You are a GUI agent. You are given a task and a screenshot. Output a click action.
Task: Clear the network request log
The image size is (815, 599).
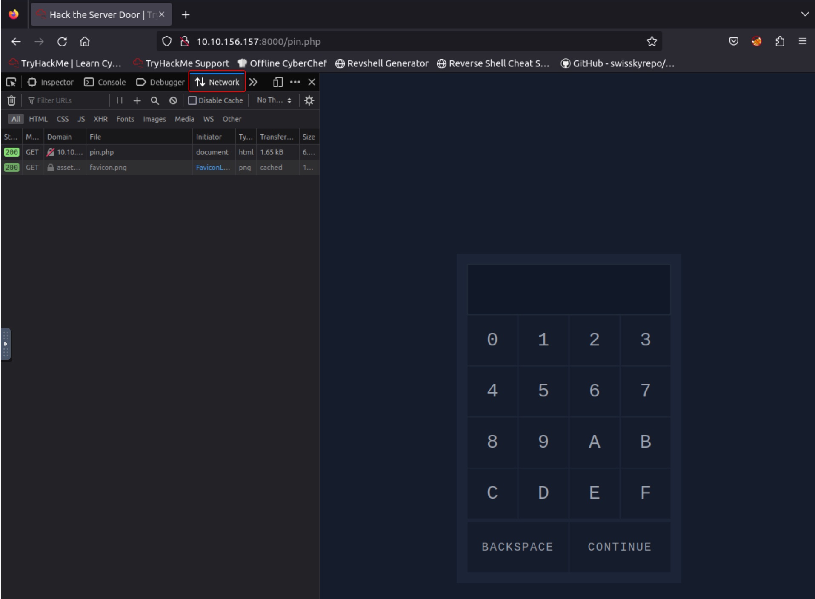11,100
